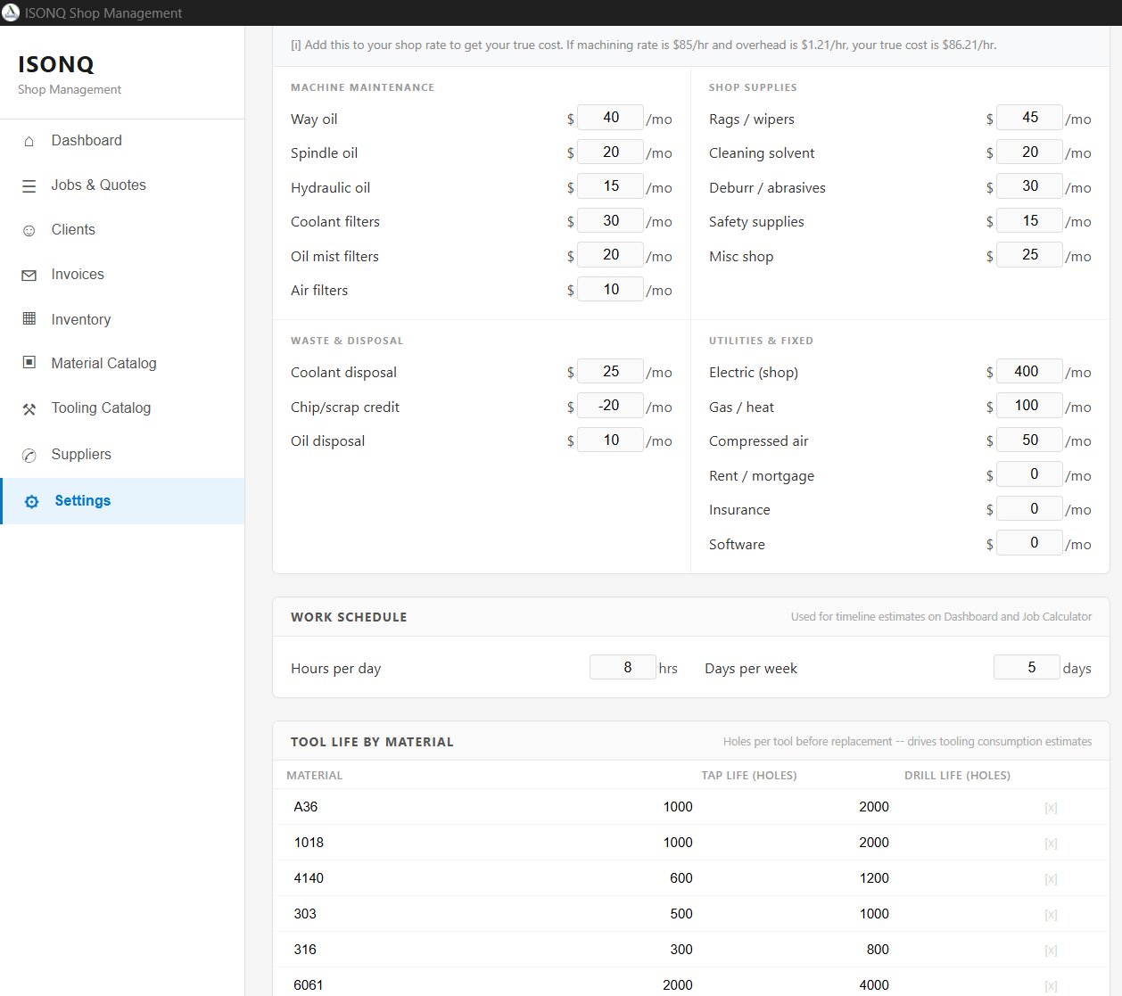Click the Dashboard home icon
1122x996 pixels.
point(29,140)
